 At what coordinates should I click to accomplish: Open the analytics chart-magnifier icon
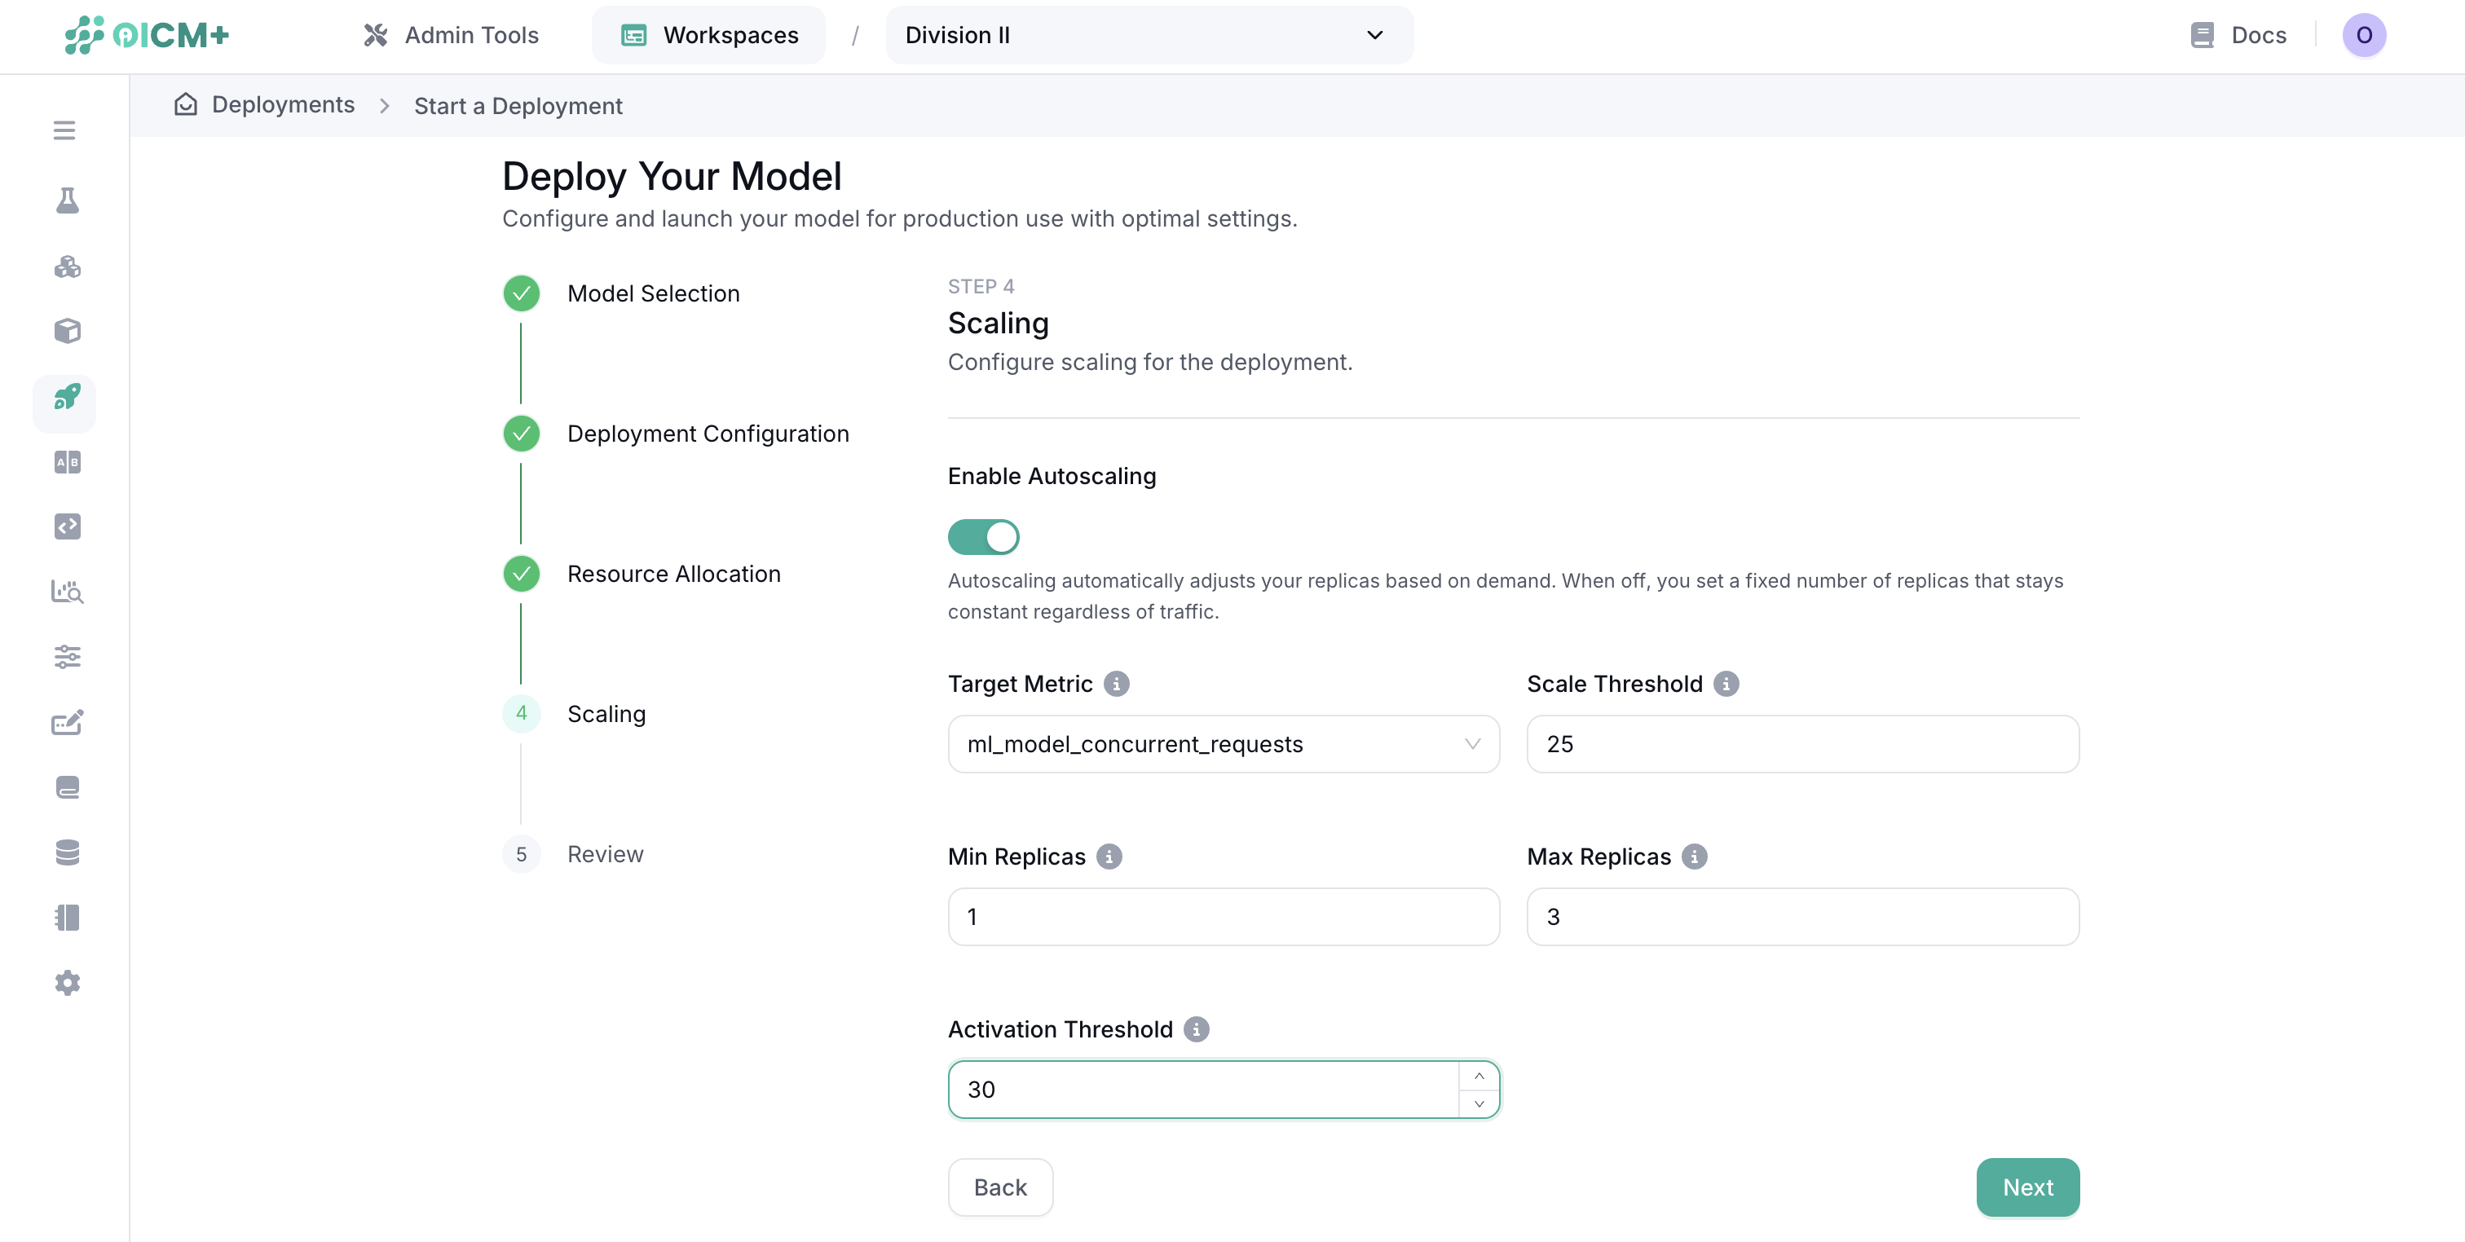pyautogui.click(x=66, y=592)
